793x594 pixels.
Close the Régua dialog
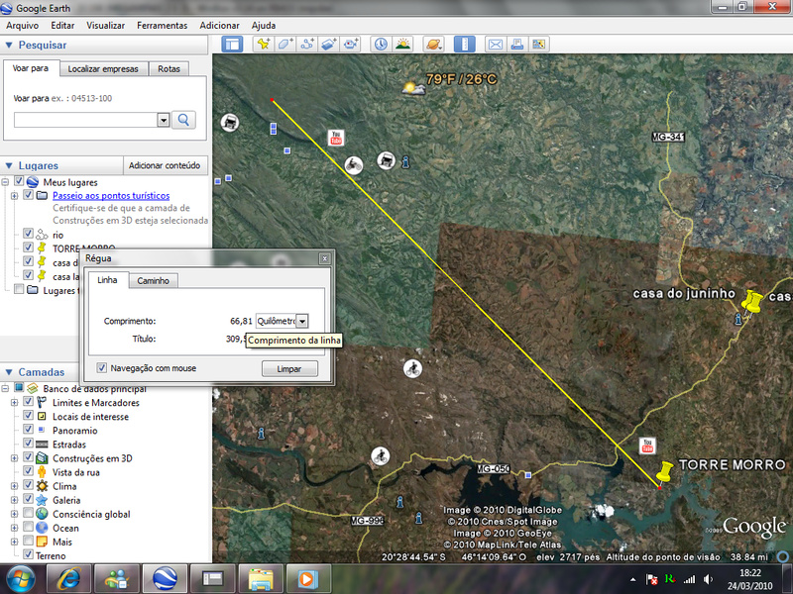point(325,258)
